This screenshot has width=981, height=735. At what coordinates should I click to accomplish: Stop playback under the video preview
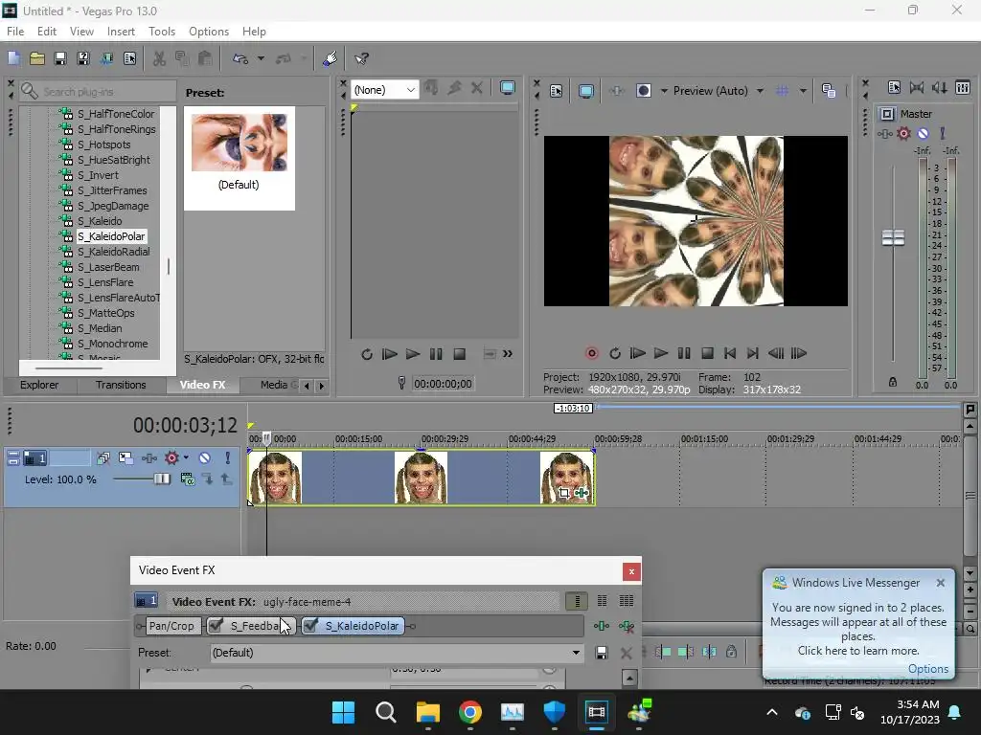point(707,354)
